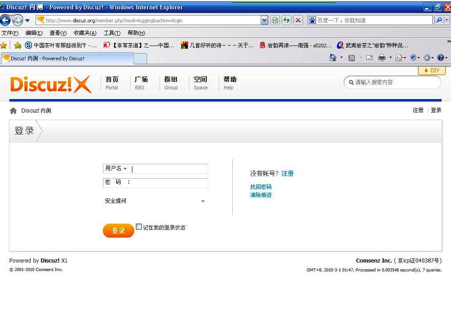The image size is (451, 317).
Task: Open the 工具(T) menu
Action: point(112,33)
